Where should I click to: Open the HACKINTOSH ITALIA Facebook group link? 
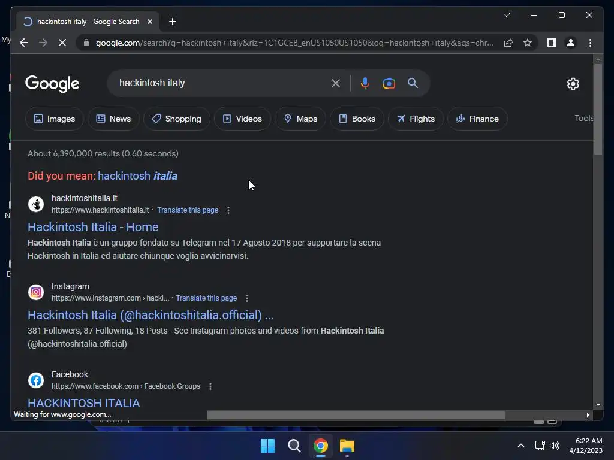point(83,403)
